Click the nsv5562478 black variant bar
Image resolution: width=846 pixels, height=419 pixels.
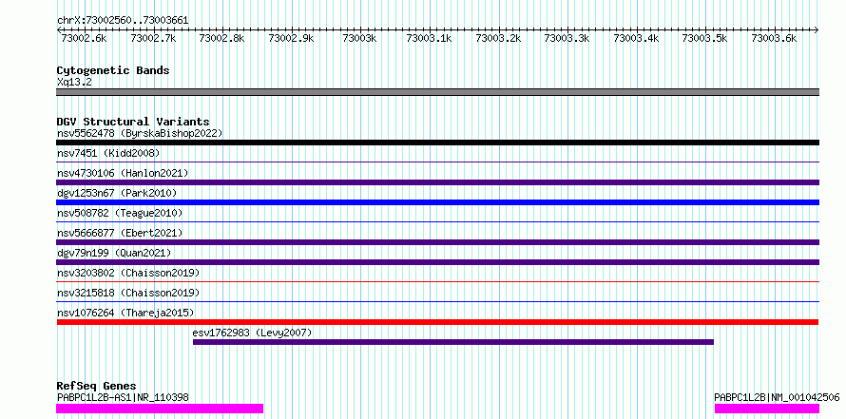(437, 143)
